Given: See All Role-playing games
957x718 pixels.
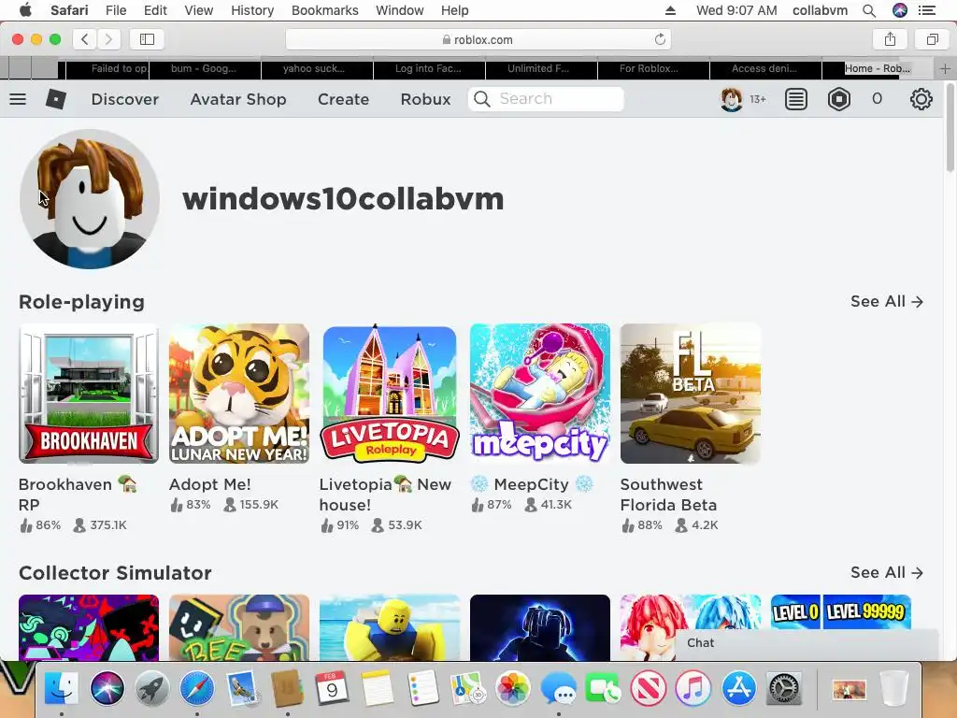Looking at the screenshot, I should click(887, 302).
